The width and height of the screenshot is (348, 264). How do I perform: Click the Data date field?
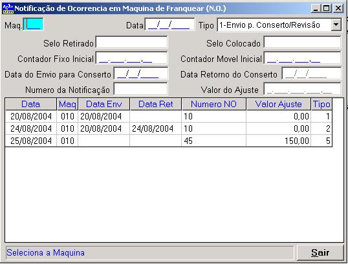[169, 25]
